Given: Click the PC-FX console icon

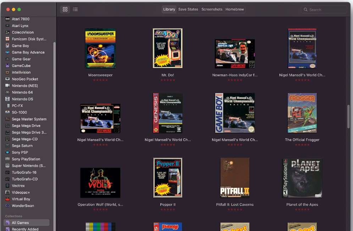Looking at the screenshot, I should point(8,106).
